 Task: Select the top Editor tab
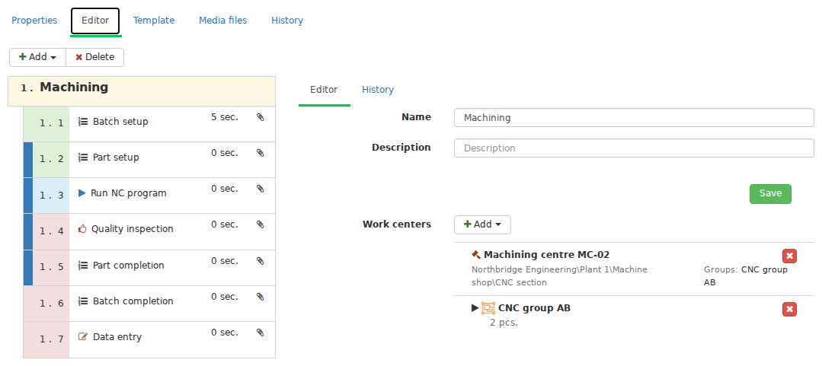[x=95, y=21]
